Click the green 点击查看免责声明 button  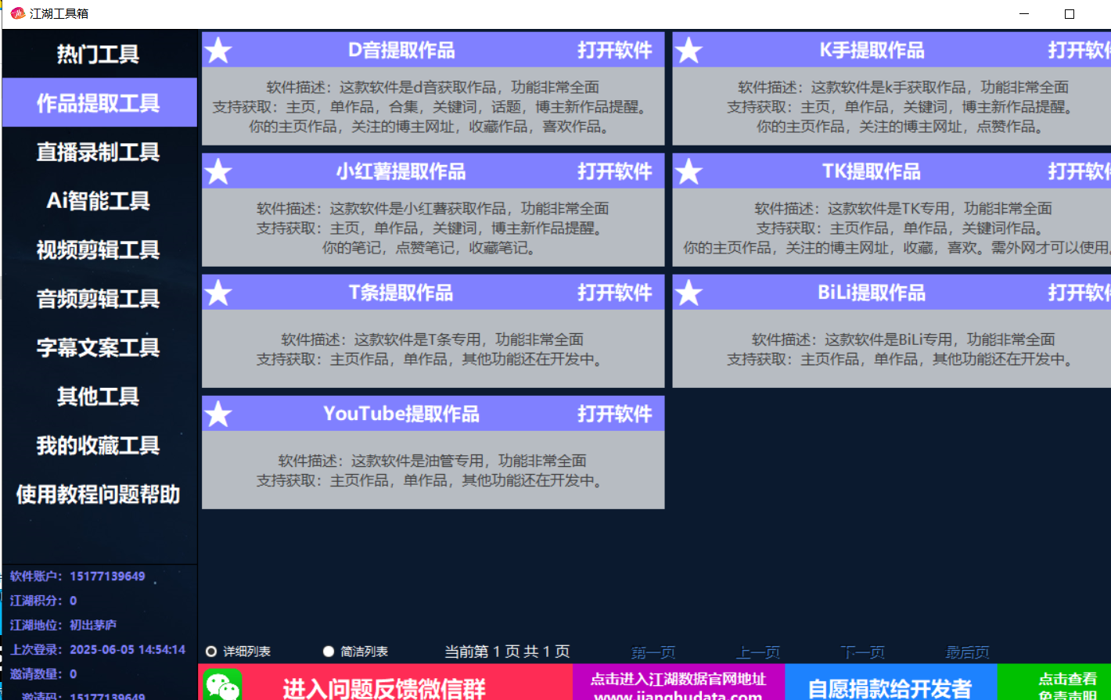point(1054,682)
